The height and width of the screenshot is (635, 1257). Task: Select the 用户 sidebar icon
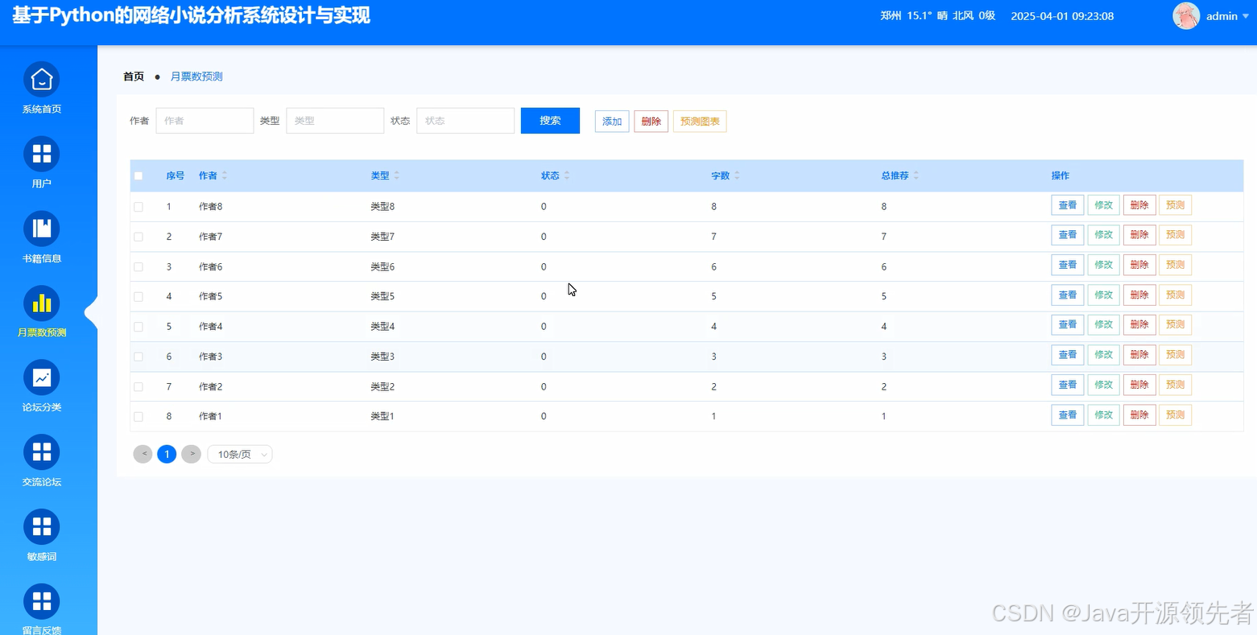(41, 161)
